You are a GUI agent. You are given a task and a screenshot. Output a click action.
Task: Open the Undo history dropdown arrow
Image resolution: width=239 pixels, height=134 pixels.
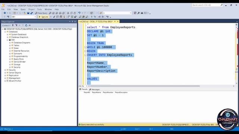pos(82,13)
